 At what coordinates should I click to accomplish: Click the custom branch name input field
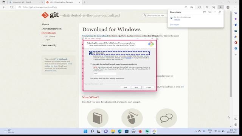tap(105, 74)
